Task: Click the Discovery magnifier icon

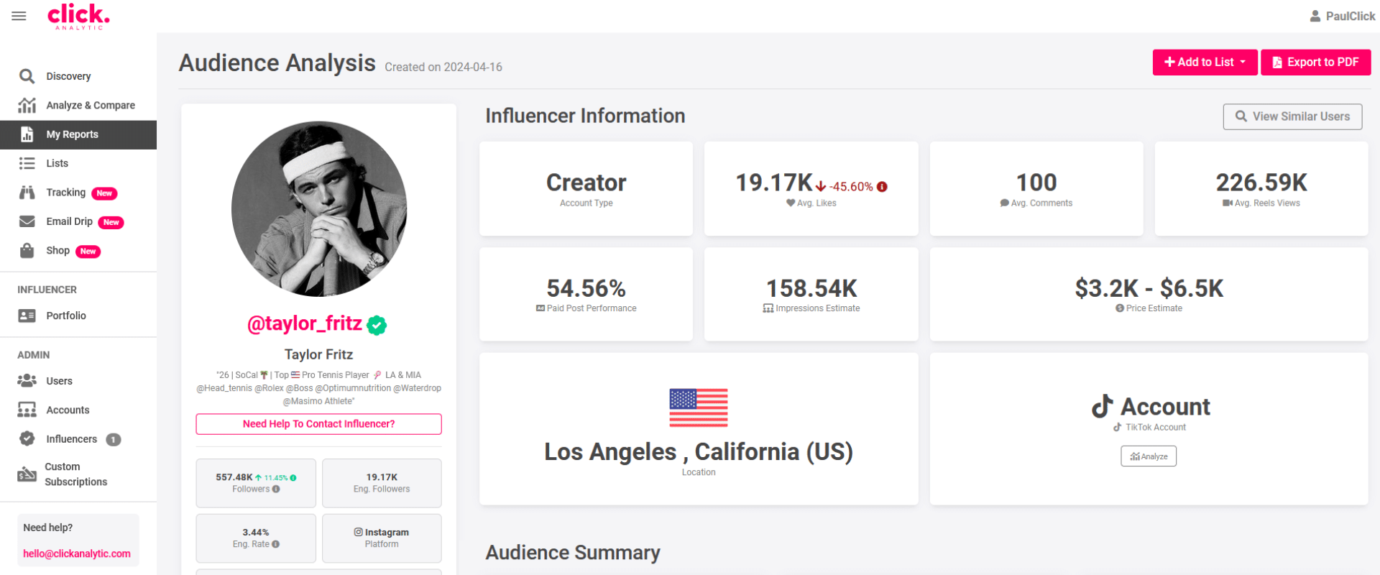Action: (x=27, y=76)
